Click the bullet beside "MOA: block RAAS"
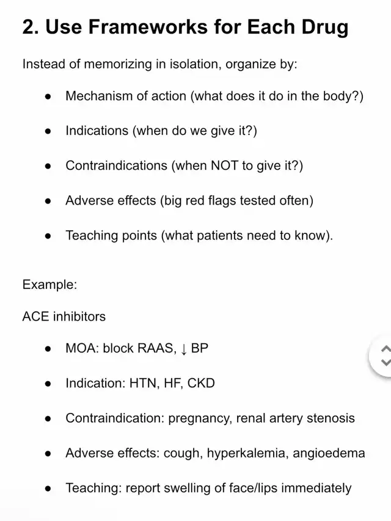 (48, 349)
